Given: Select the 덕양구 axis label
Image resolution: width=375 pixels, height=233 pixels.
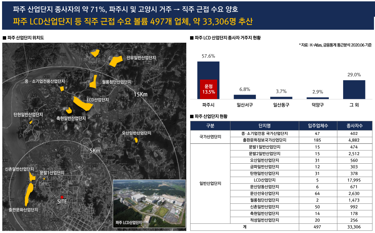Looking at the screenshot, I should pyautogui.click(x=317, y=105).
